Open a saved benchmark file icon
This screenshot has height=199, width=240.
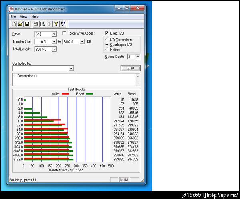click(x=20, y=24)
